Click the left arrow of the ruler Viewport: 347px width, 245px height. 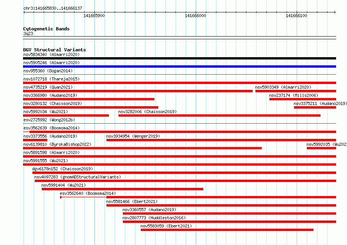tap(24, 12)
